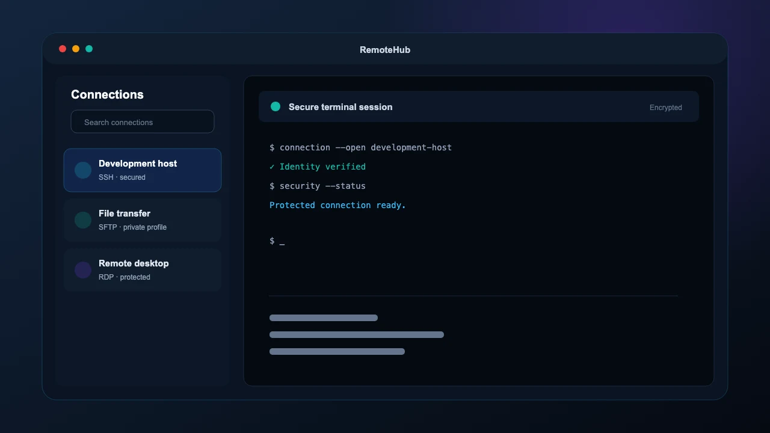Click the File transfer connection icon
770x433 pixels.
coord(83,220)
